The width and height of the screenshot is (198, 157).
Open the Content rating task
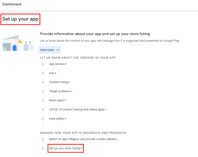59,82
